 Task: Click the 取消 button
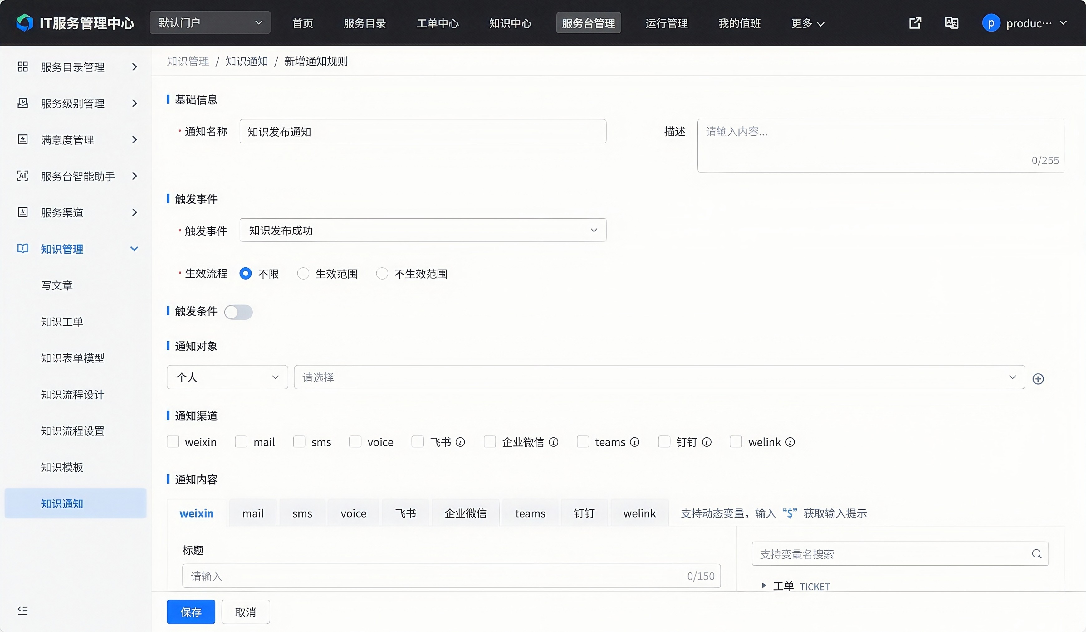coord(246,612)
